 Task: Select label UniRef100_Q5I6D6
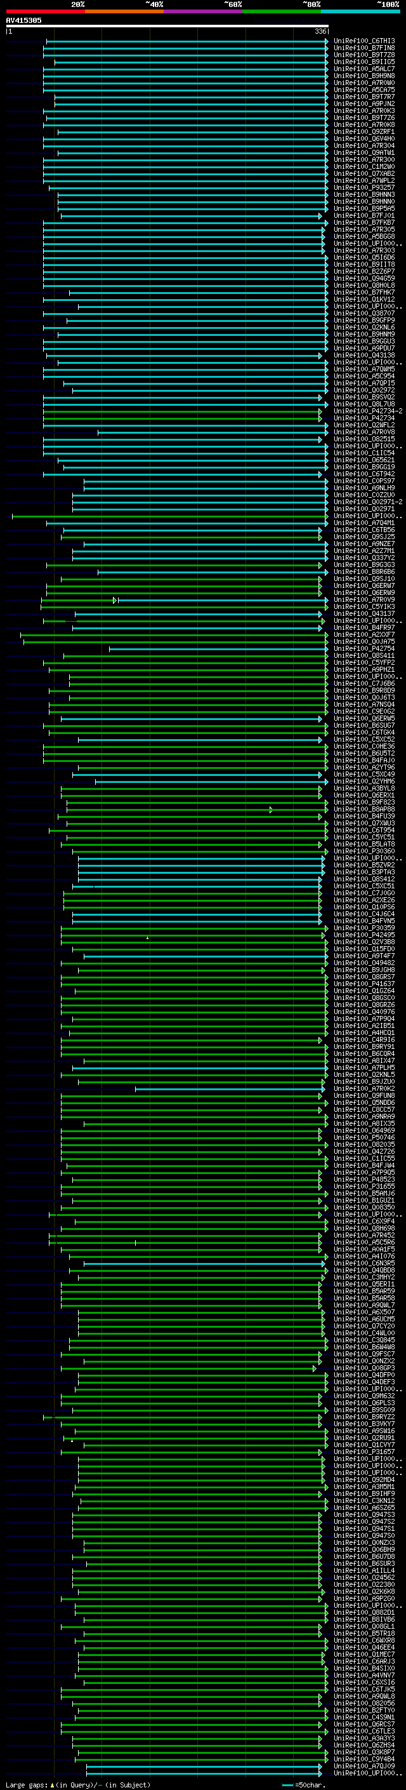tap(364, 257)
